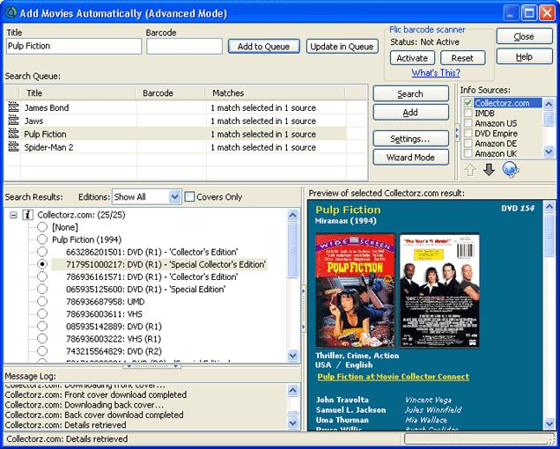This screenshot has width=560, height=449.
Task: Select 085935142889: DVD (R1) result text
Action: click(x=114, y=327)
